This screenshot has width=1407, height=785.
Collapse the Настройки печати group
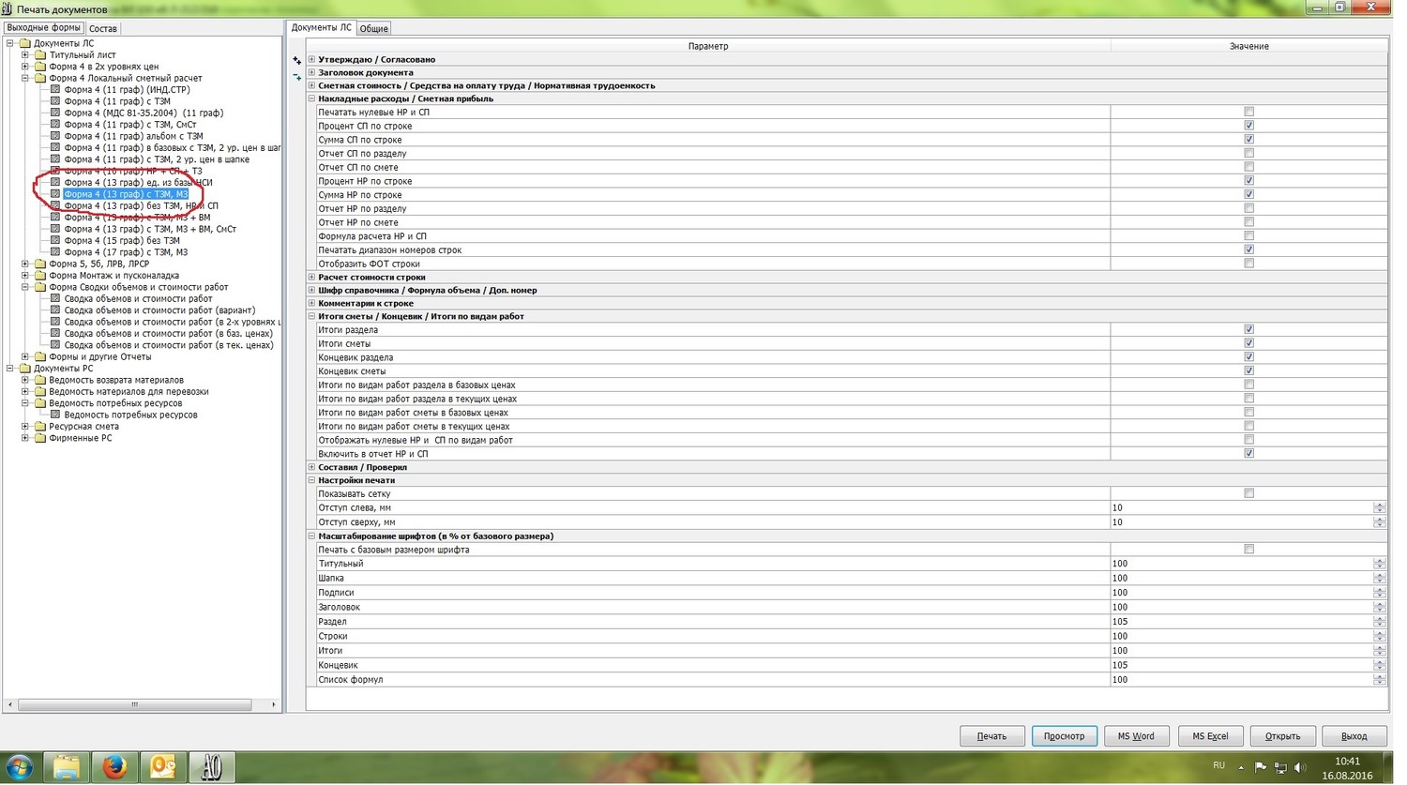click(x=311, y=481)
